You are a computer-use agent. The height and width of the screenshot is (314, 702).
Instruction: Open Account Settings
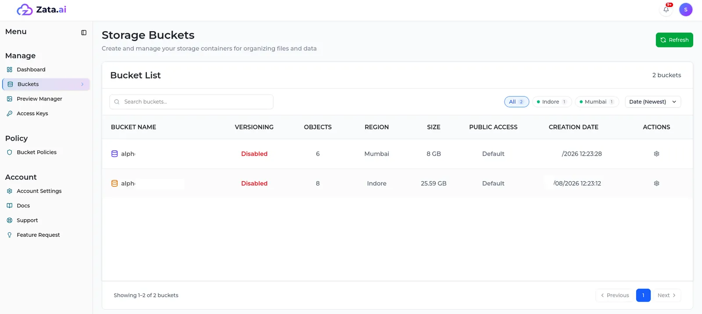(39, 191)
